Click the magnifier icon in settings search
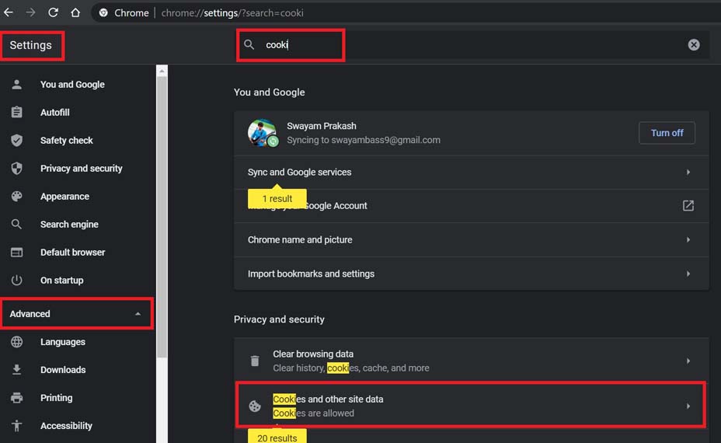 tap(249, 44)
